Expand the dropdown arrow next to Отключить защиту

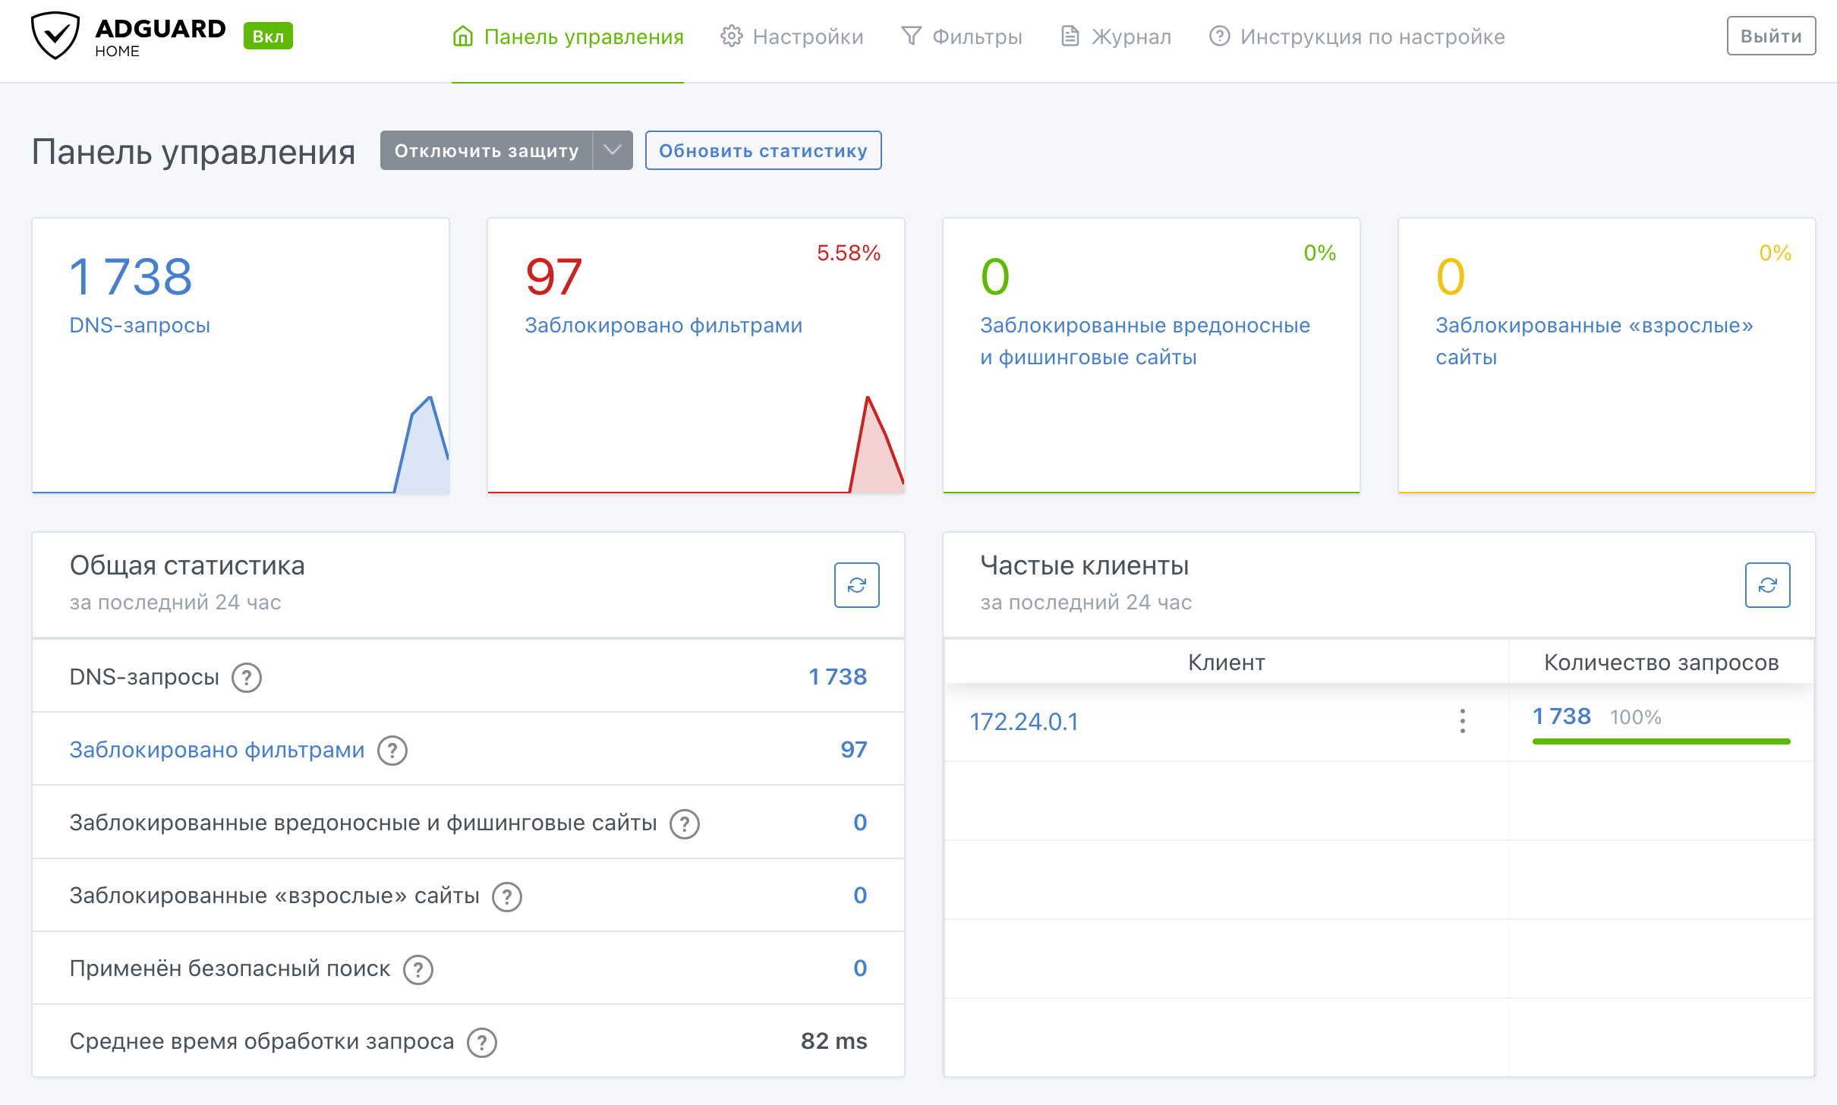(x=611, y=150)
